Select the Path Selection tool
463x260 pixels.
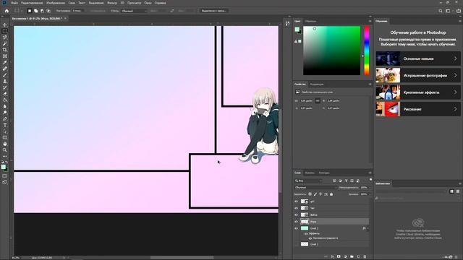point(5,131)
